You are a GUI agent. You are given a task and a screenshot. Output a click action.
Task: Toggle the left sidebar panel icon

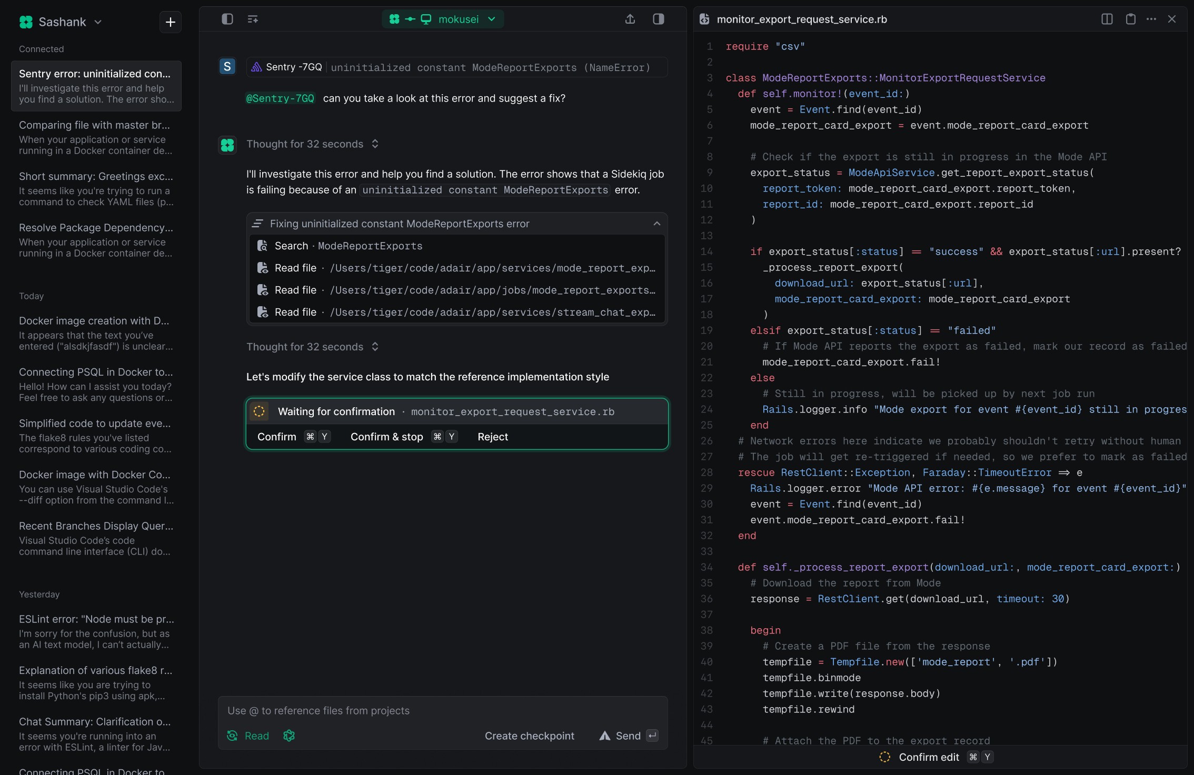(227, 19)
